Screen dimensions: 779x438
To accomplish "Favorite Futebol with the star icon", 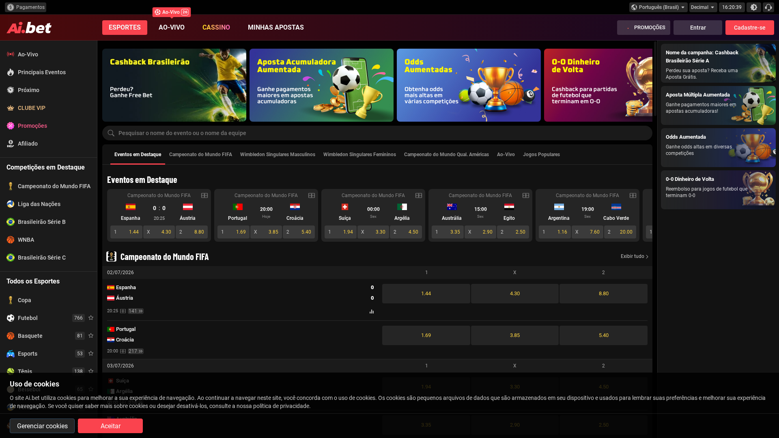I will tap(91, 318).
